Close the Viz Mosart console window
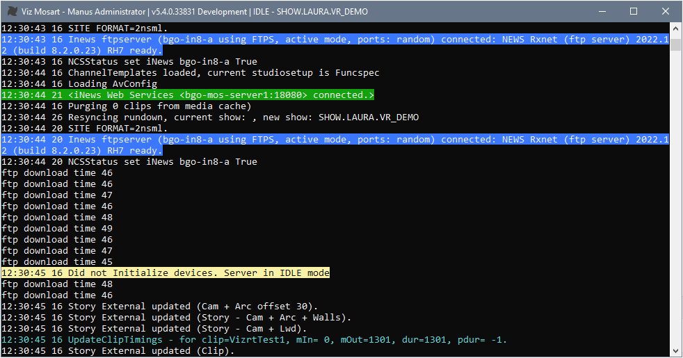The height and width of the screenshot is (358, 683). click(666, 11)
